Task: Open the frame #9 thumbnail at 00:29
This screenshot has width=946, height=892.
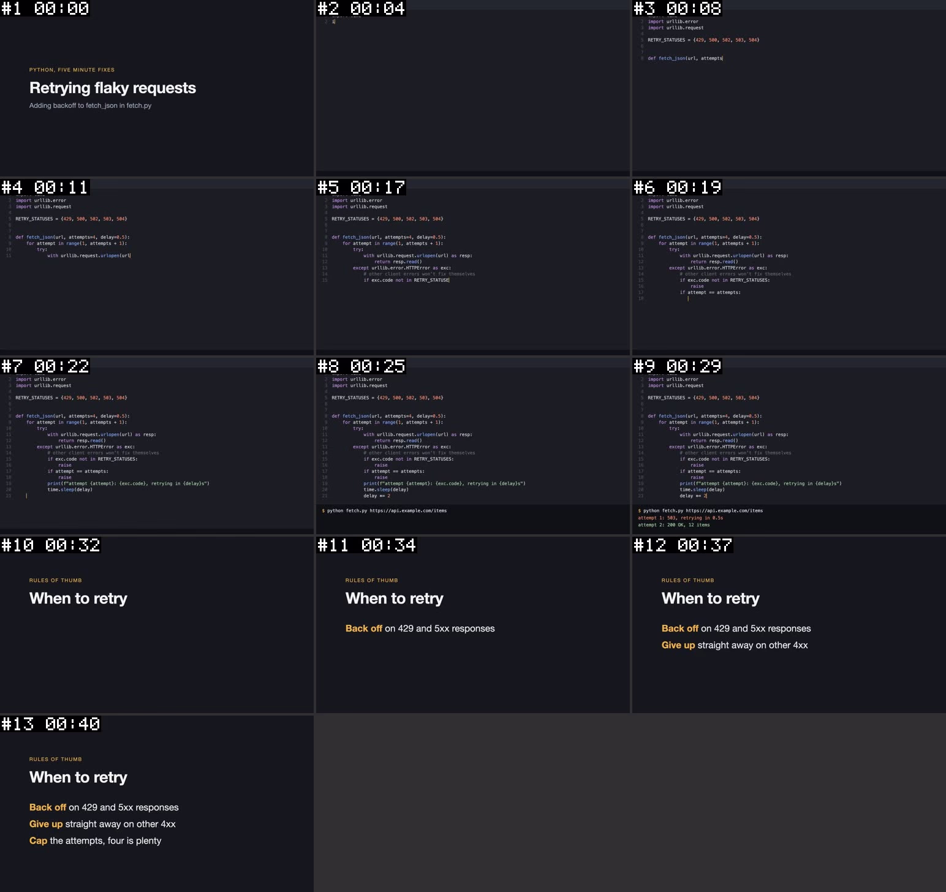Action: coord(789,446)
